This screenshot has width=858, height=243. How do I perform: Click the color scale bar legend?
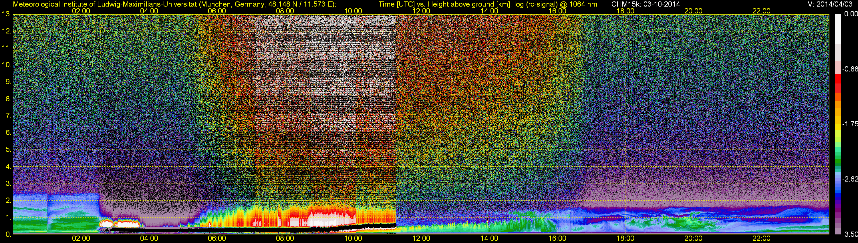tap(838, 124)
